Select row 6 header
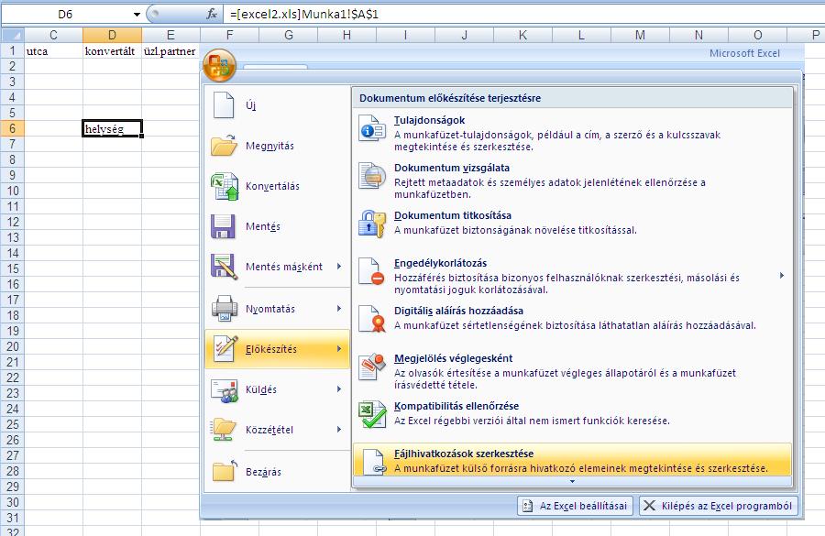 point(13,128)
